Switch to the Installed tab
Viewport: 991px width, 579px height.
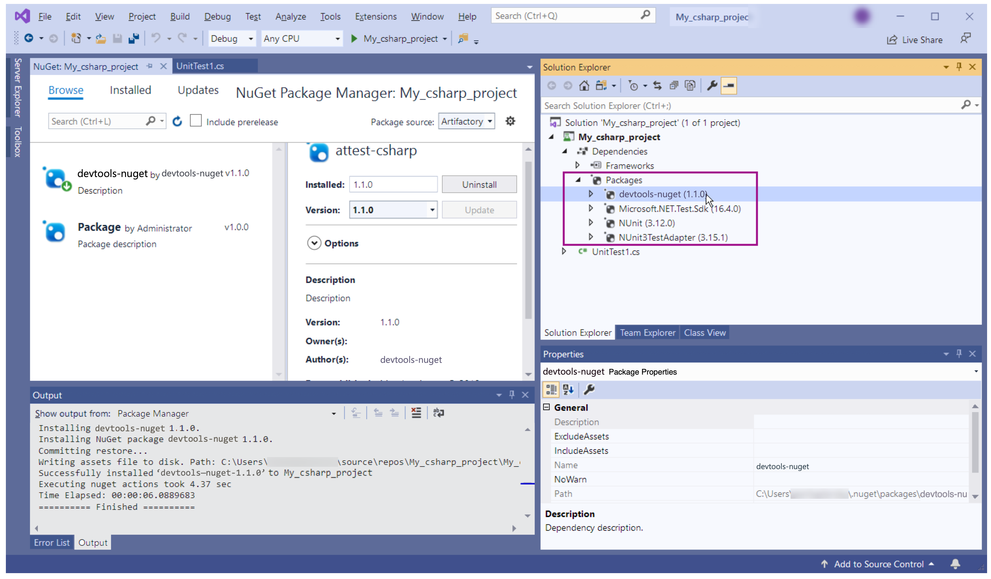click(130, 90)
